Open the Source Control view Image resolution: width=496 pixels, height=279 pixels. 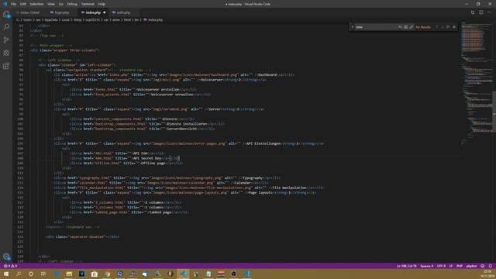pos(6,40)
